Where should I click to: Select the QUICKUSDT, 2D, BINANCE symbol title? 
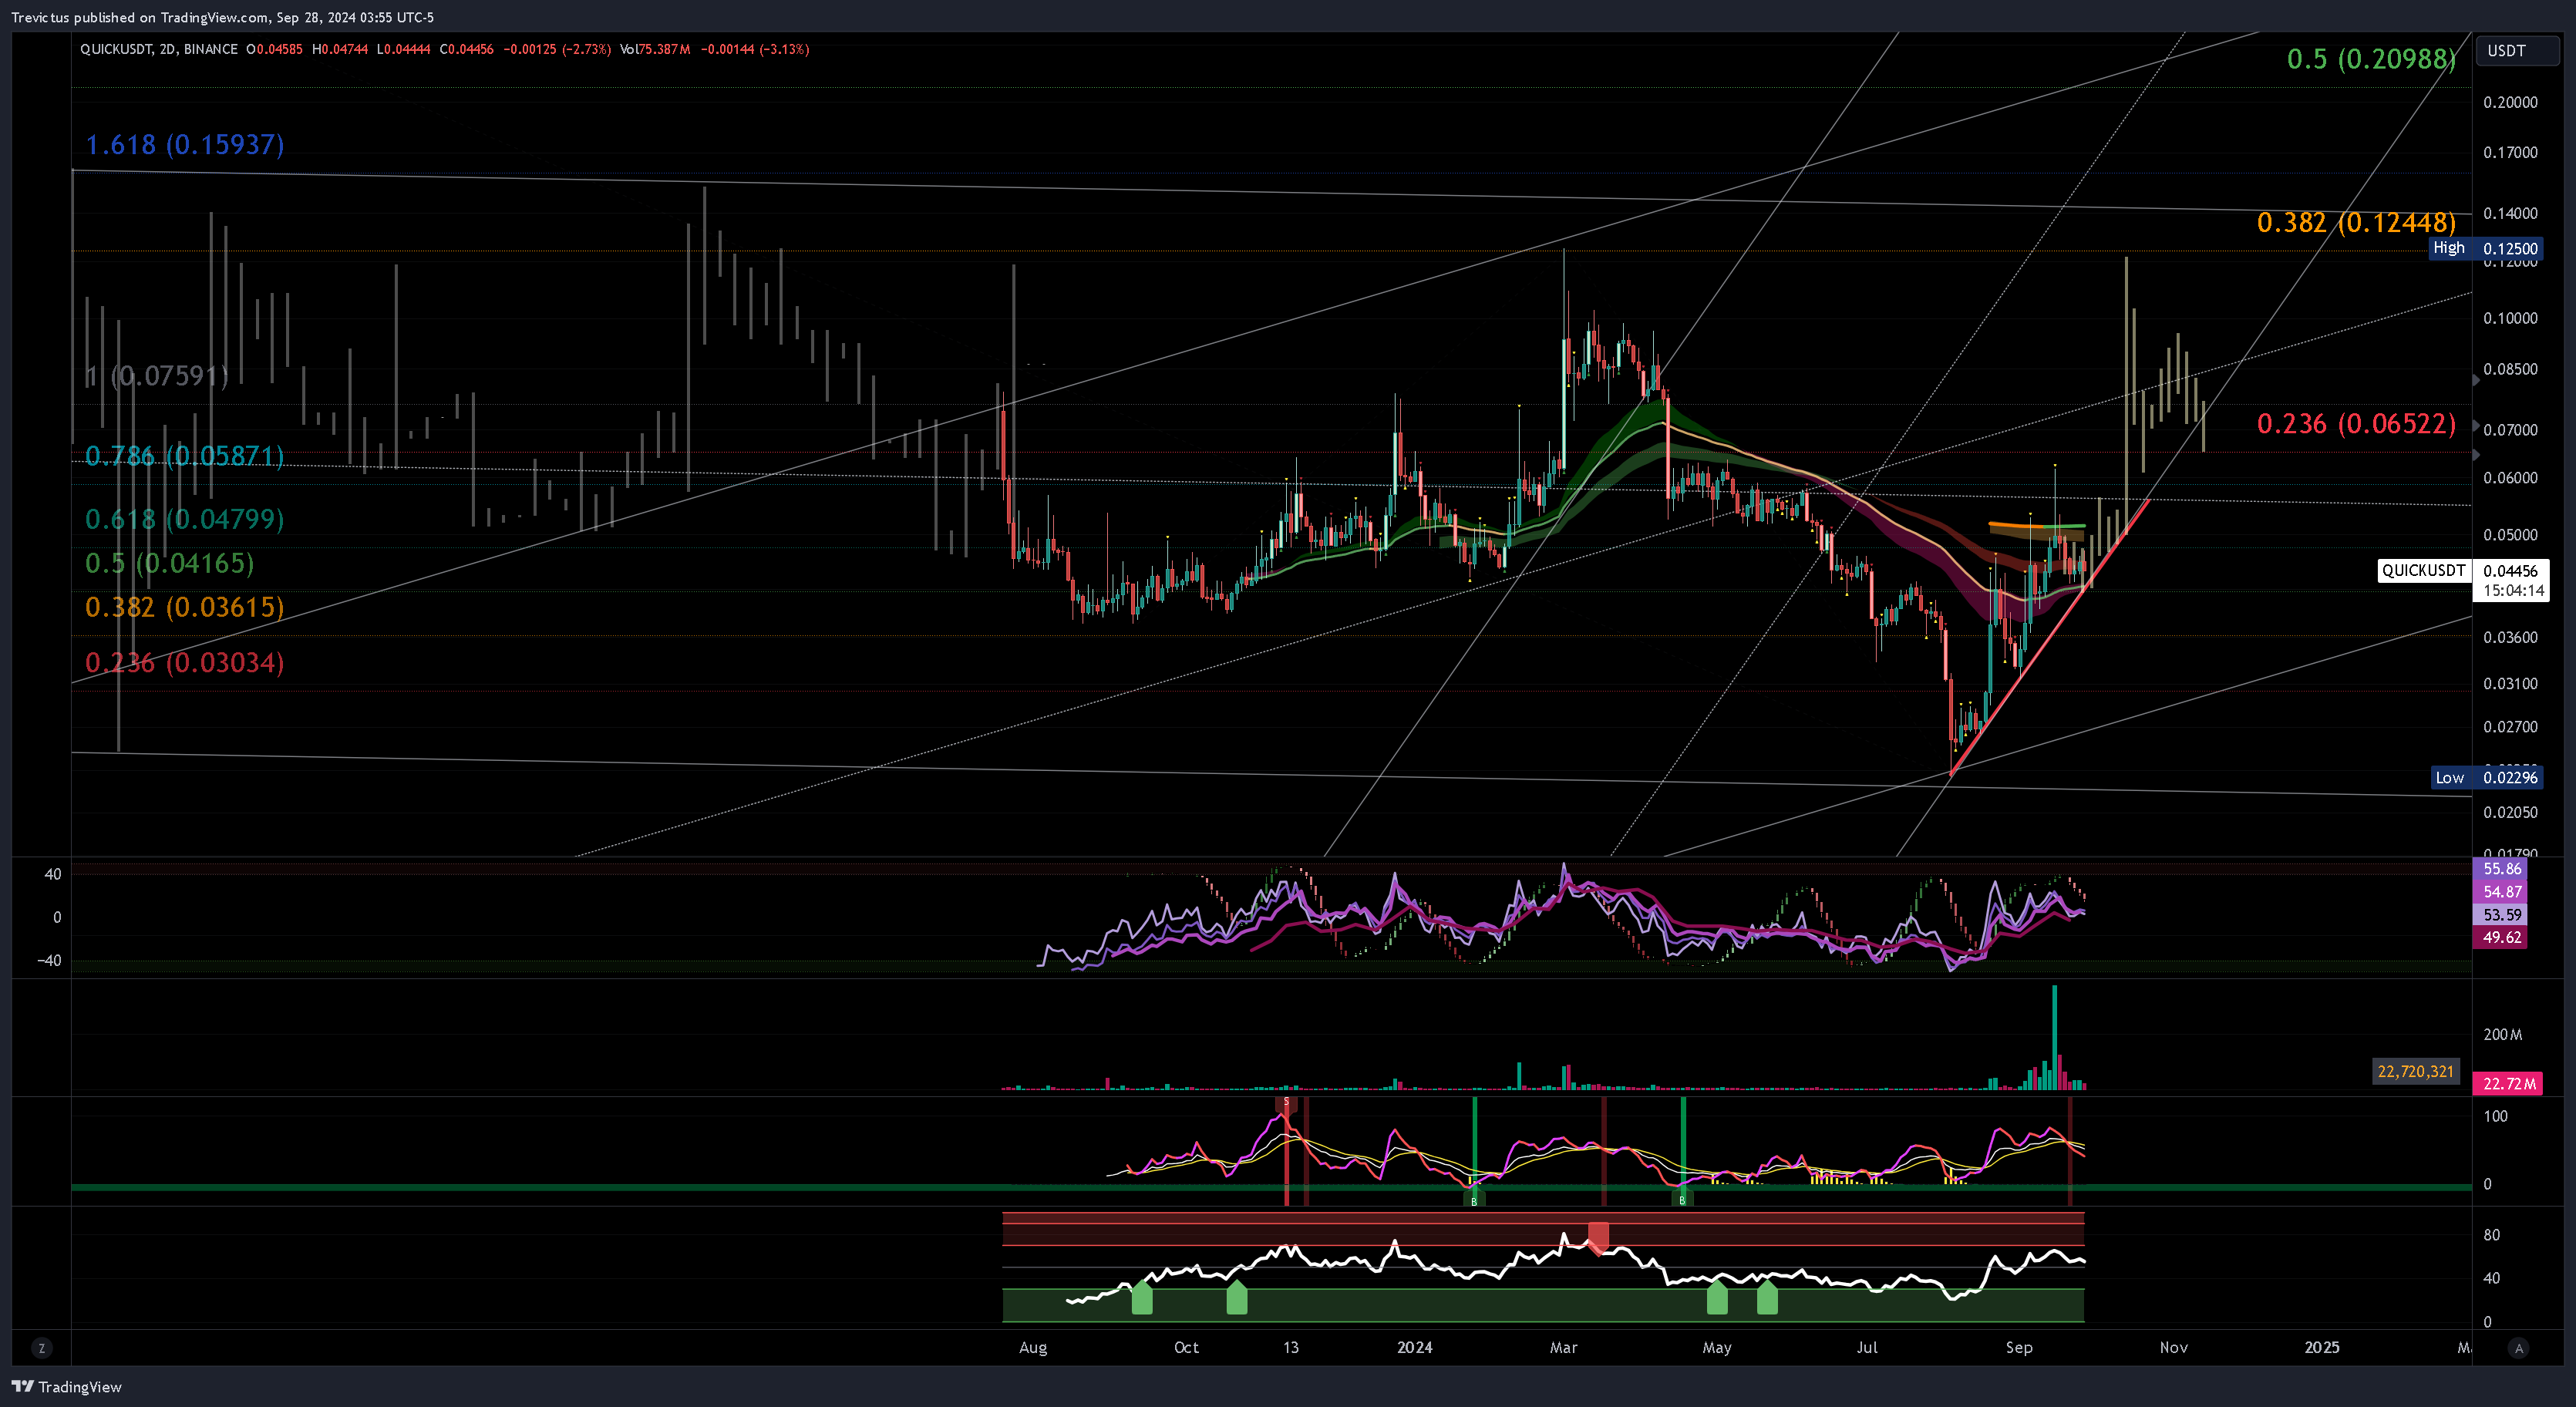point(159,49)
